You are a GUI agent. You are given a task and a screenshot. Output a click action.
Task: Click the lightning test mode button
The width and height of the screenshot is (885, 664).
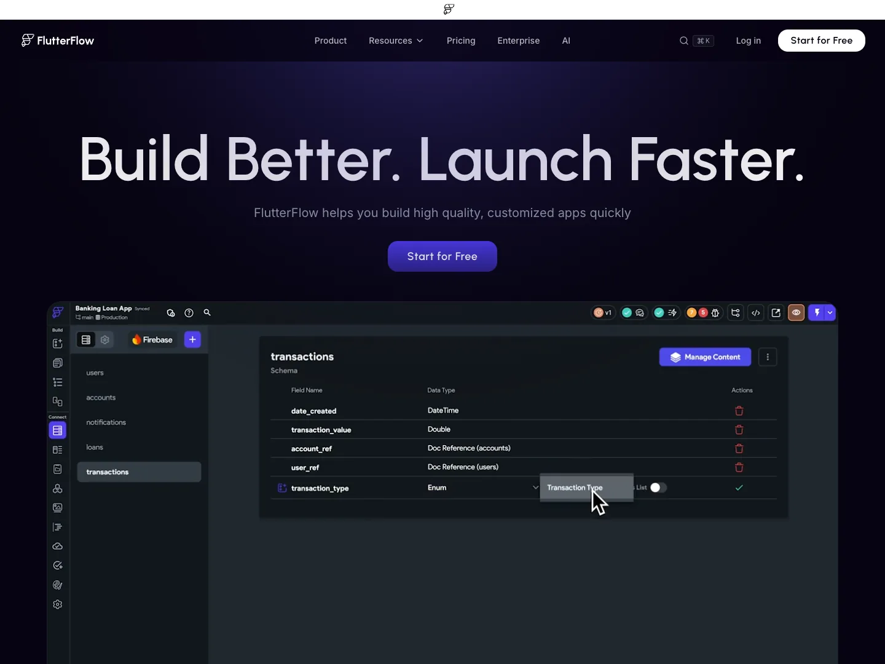click(x=817, y=313)
